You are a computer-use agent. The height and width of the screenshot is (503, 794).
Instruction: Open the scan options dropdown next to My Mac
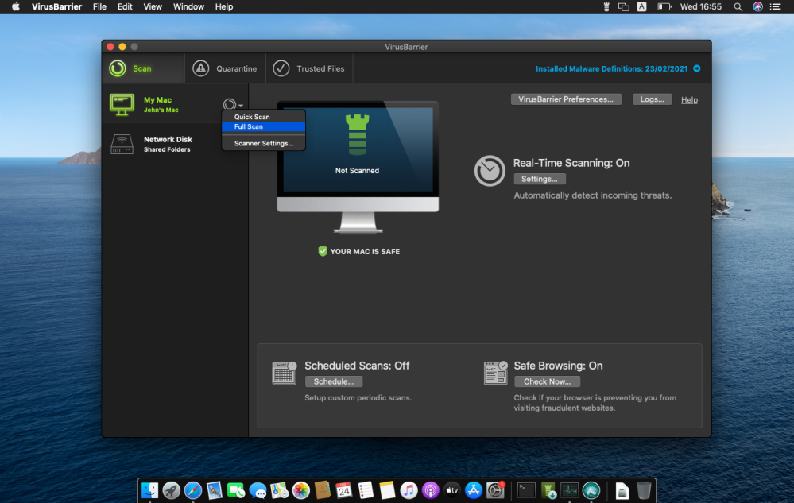tap(231, 104)
